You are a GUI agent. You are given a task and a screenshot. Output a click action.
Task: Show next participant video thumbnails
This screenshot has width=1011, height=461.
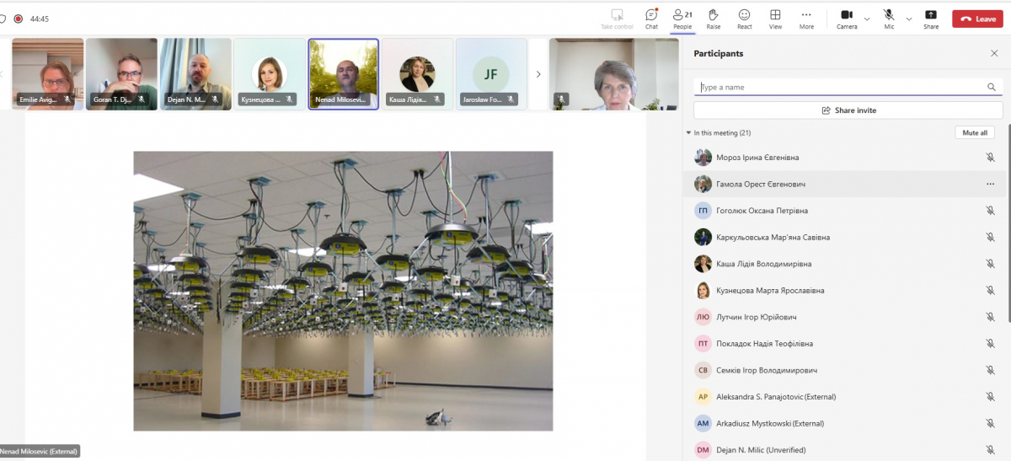coord(538,74)
